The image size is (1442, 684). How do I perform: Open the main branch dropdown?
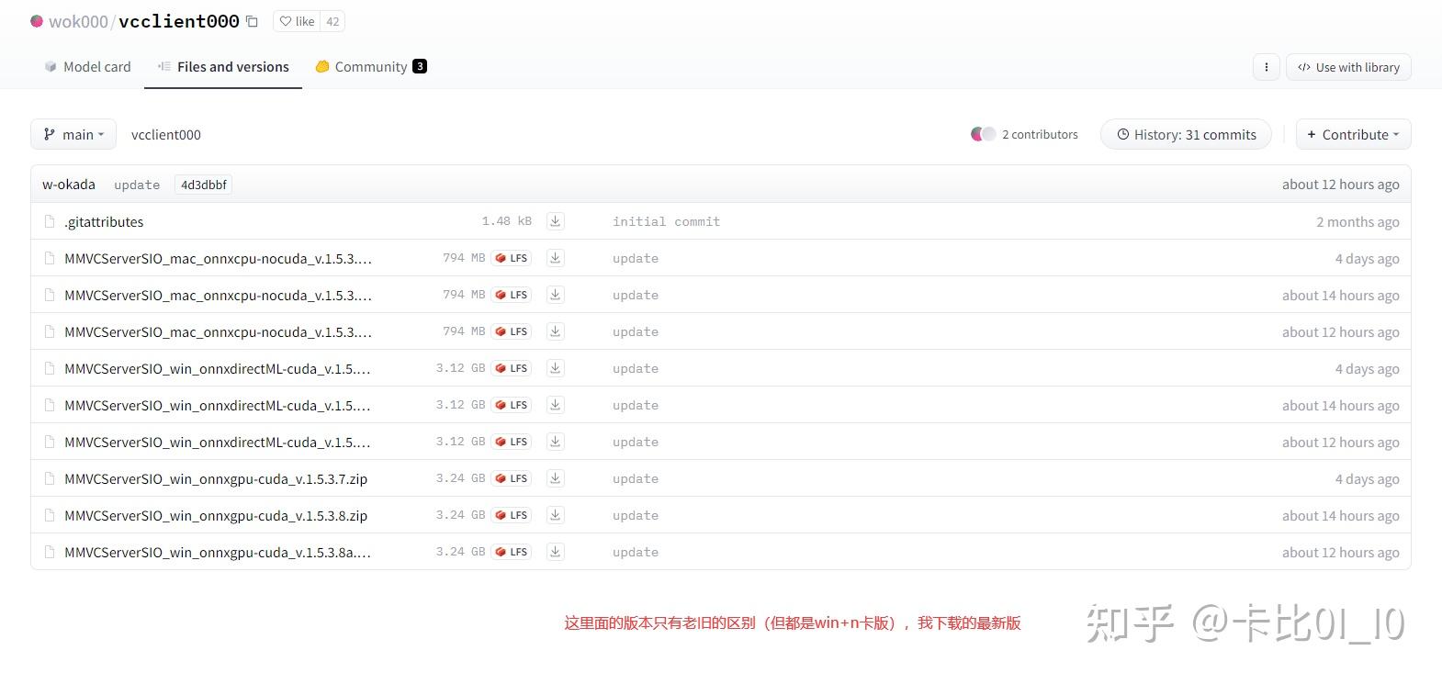[x=73, y=134]
